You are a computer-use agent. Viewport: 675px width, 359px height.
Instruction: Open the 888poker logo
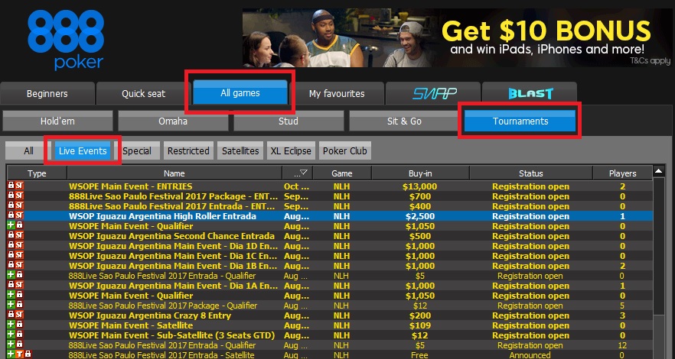click(x=66, y=40)
